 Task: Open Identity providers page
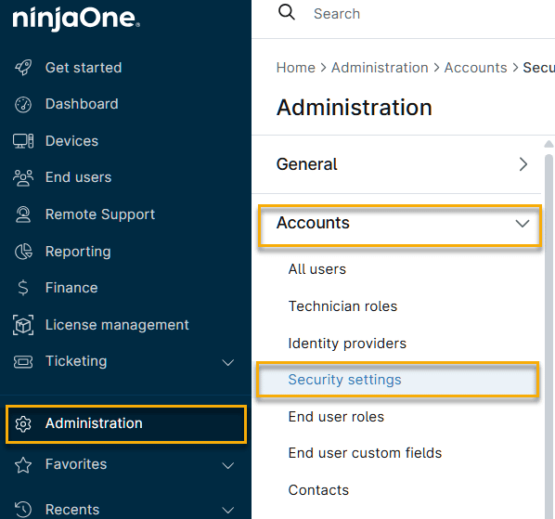point(347,344)
